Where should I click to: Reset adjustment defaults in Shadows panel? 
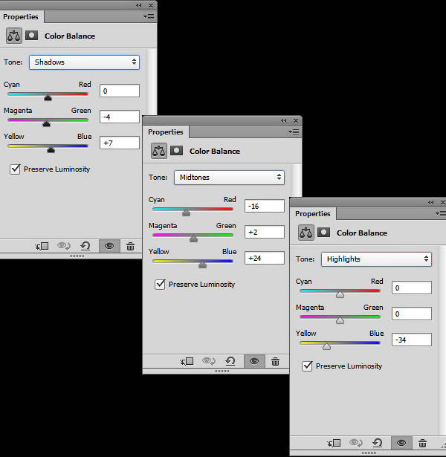(x=85, y=246)
